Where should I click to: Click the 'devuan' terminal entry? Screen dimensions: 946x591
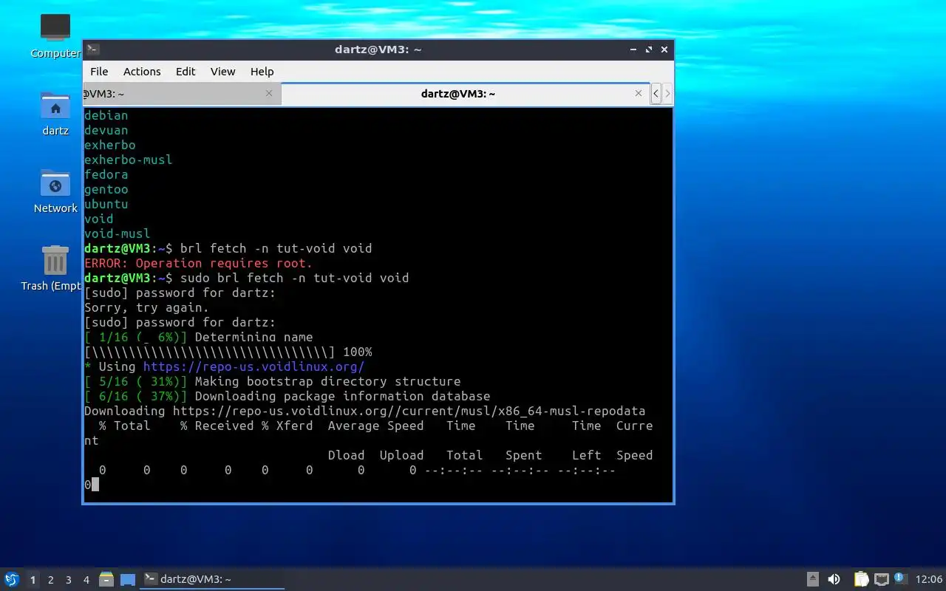106,130
